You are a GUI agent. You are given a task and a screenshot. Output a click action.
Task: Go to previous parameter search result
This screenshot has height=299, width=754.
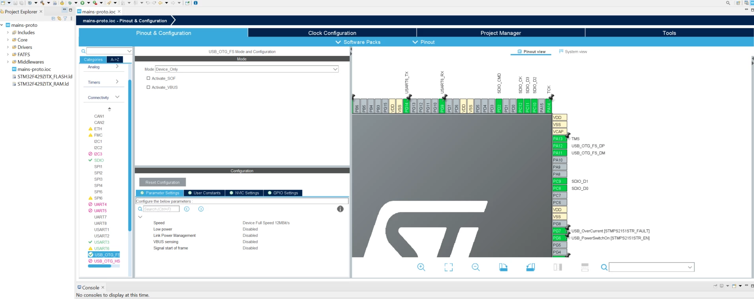coord(187,209)
